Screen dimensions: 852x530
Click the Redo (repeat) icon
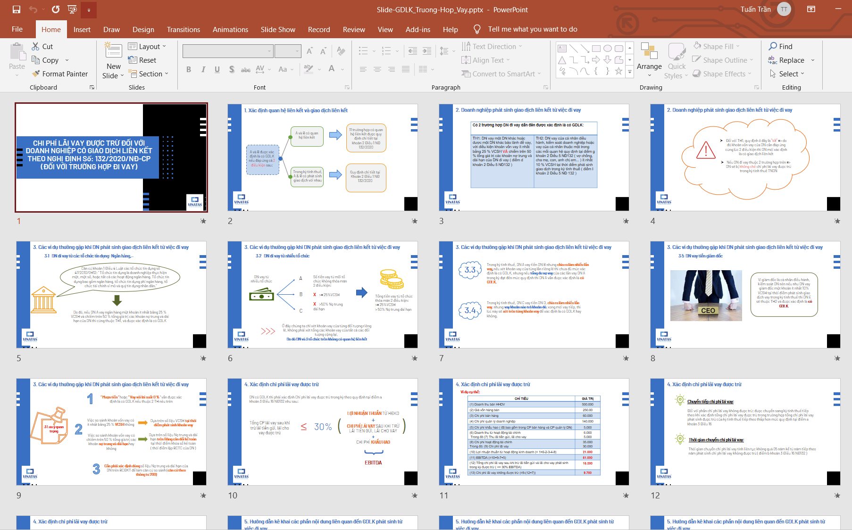point(56,9)
